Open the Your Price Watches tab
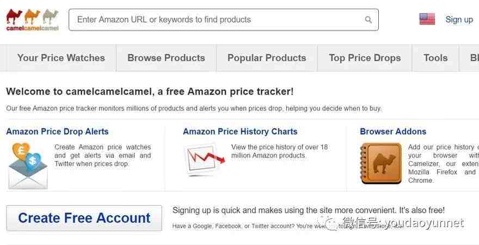 pyautogui.click(x=61, y=58)
